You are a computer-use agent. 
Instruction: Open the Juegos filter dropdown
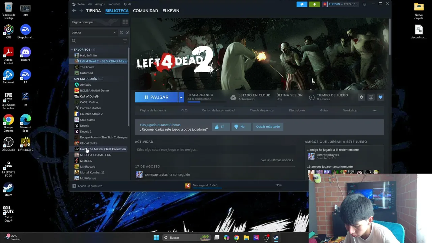[94, 32]
